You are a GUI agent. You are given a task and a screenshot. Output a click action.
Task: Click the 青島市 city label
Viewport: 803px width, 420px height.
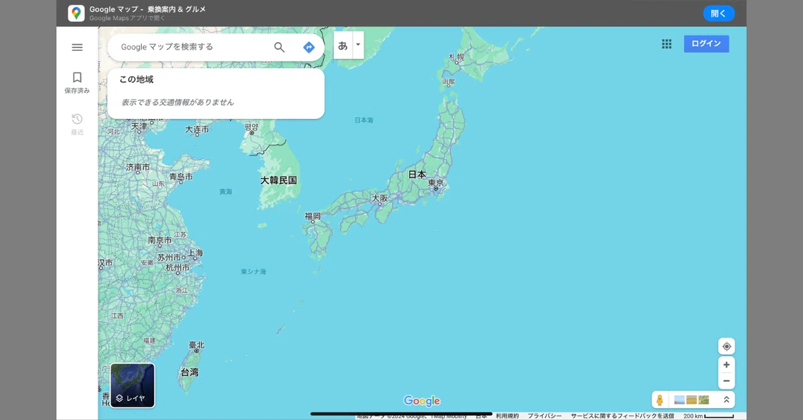[x=181, y=177]
